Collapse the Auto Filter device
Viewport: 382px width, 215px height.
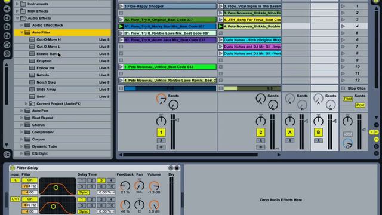click(x=21, y=32)
